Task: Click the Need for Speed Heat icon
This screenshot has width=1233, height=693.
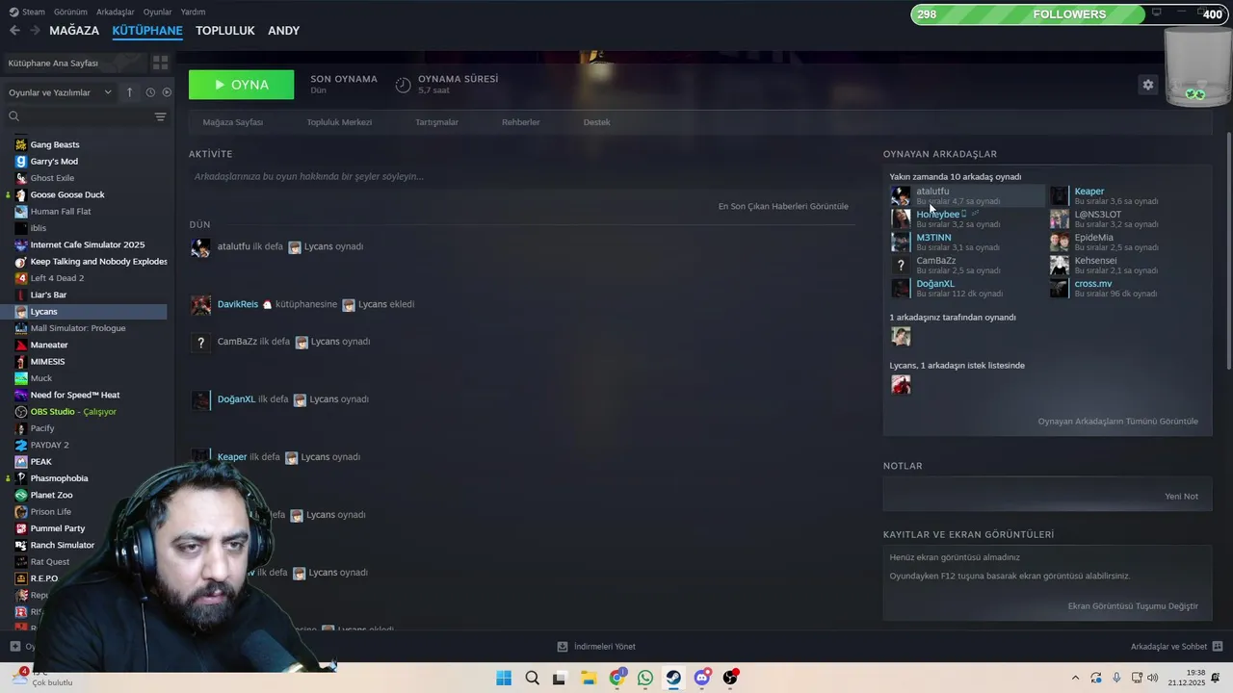Action: coord(21,395)
